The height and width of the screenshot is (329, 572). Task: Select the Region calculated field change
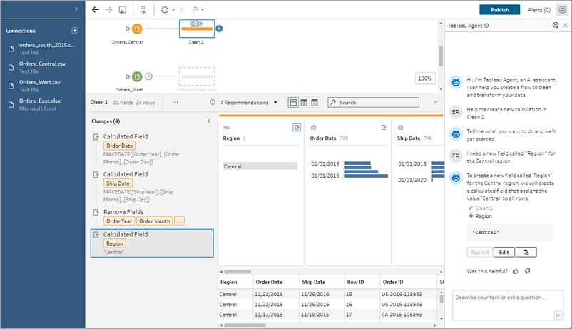pos(153,243)
